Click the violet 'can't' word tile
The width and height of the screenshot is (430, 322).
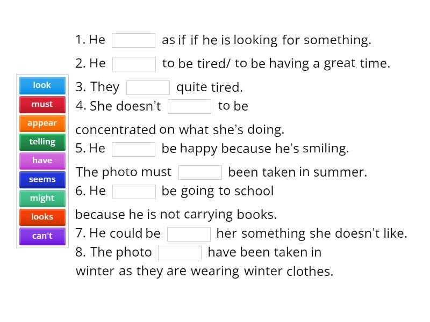pos(42,236)
